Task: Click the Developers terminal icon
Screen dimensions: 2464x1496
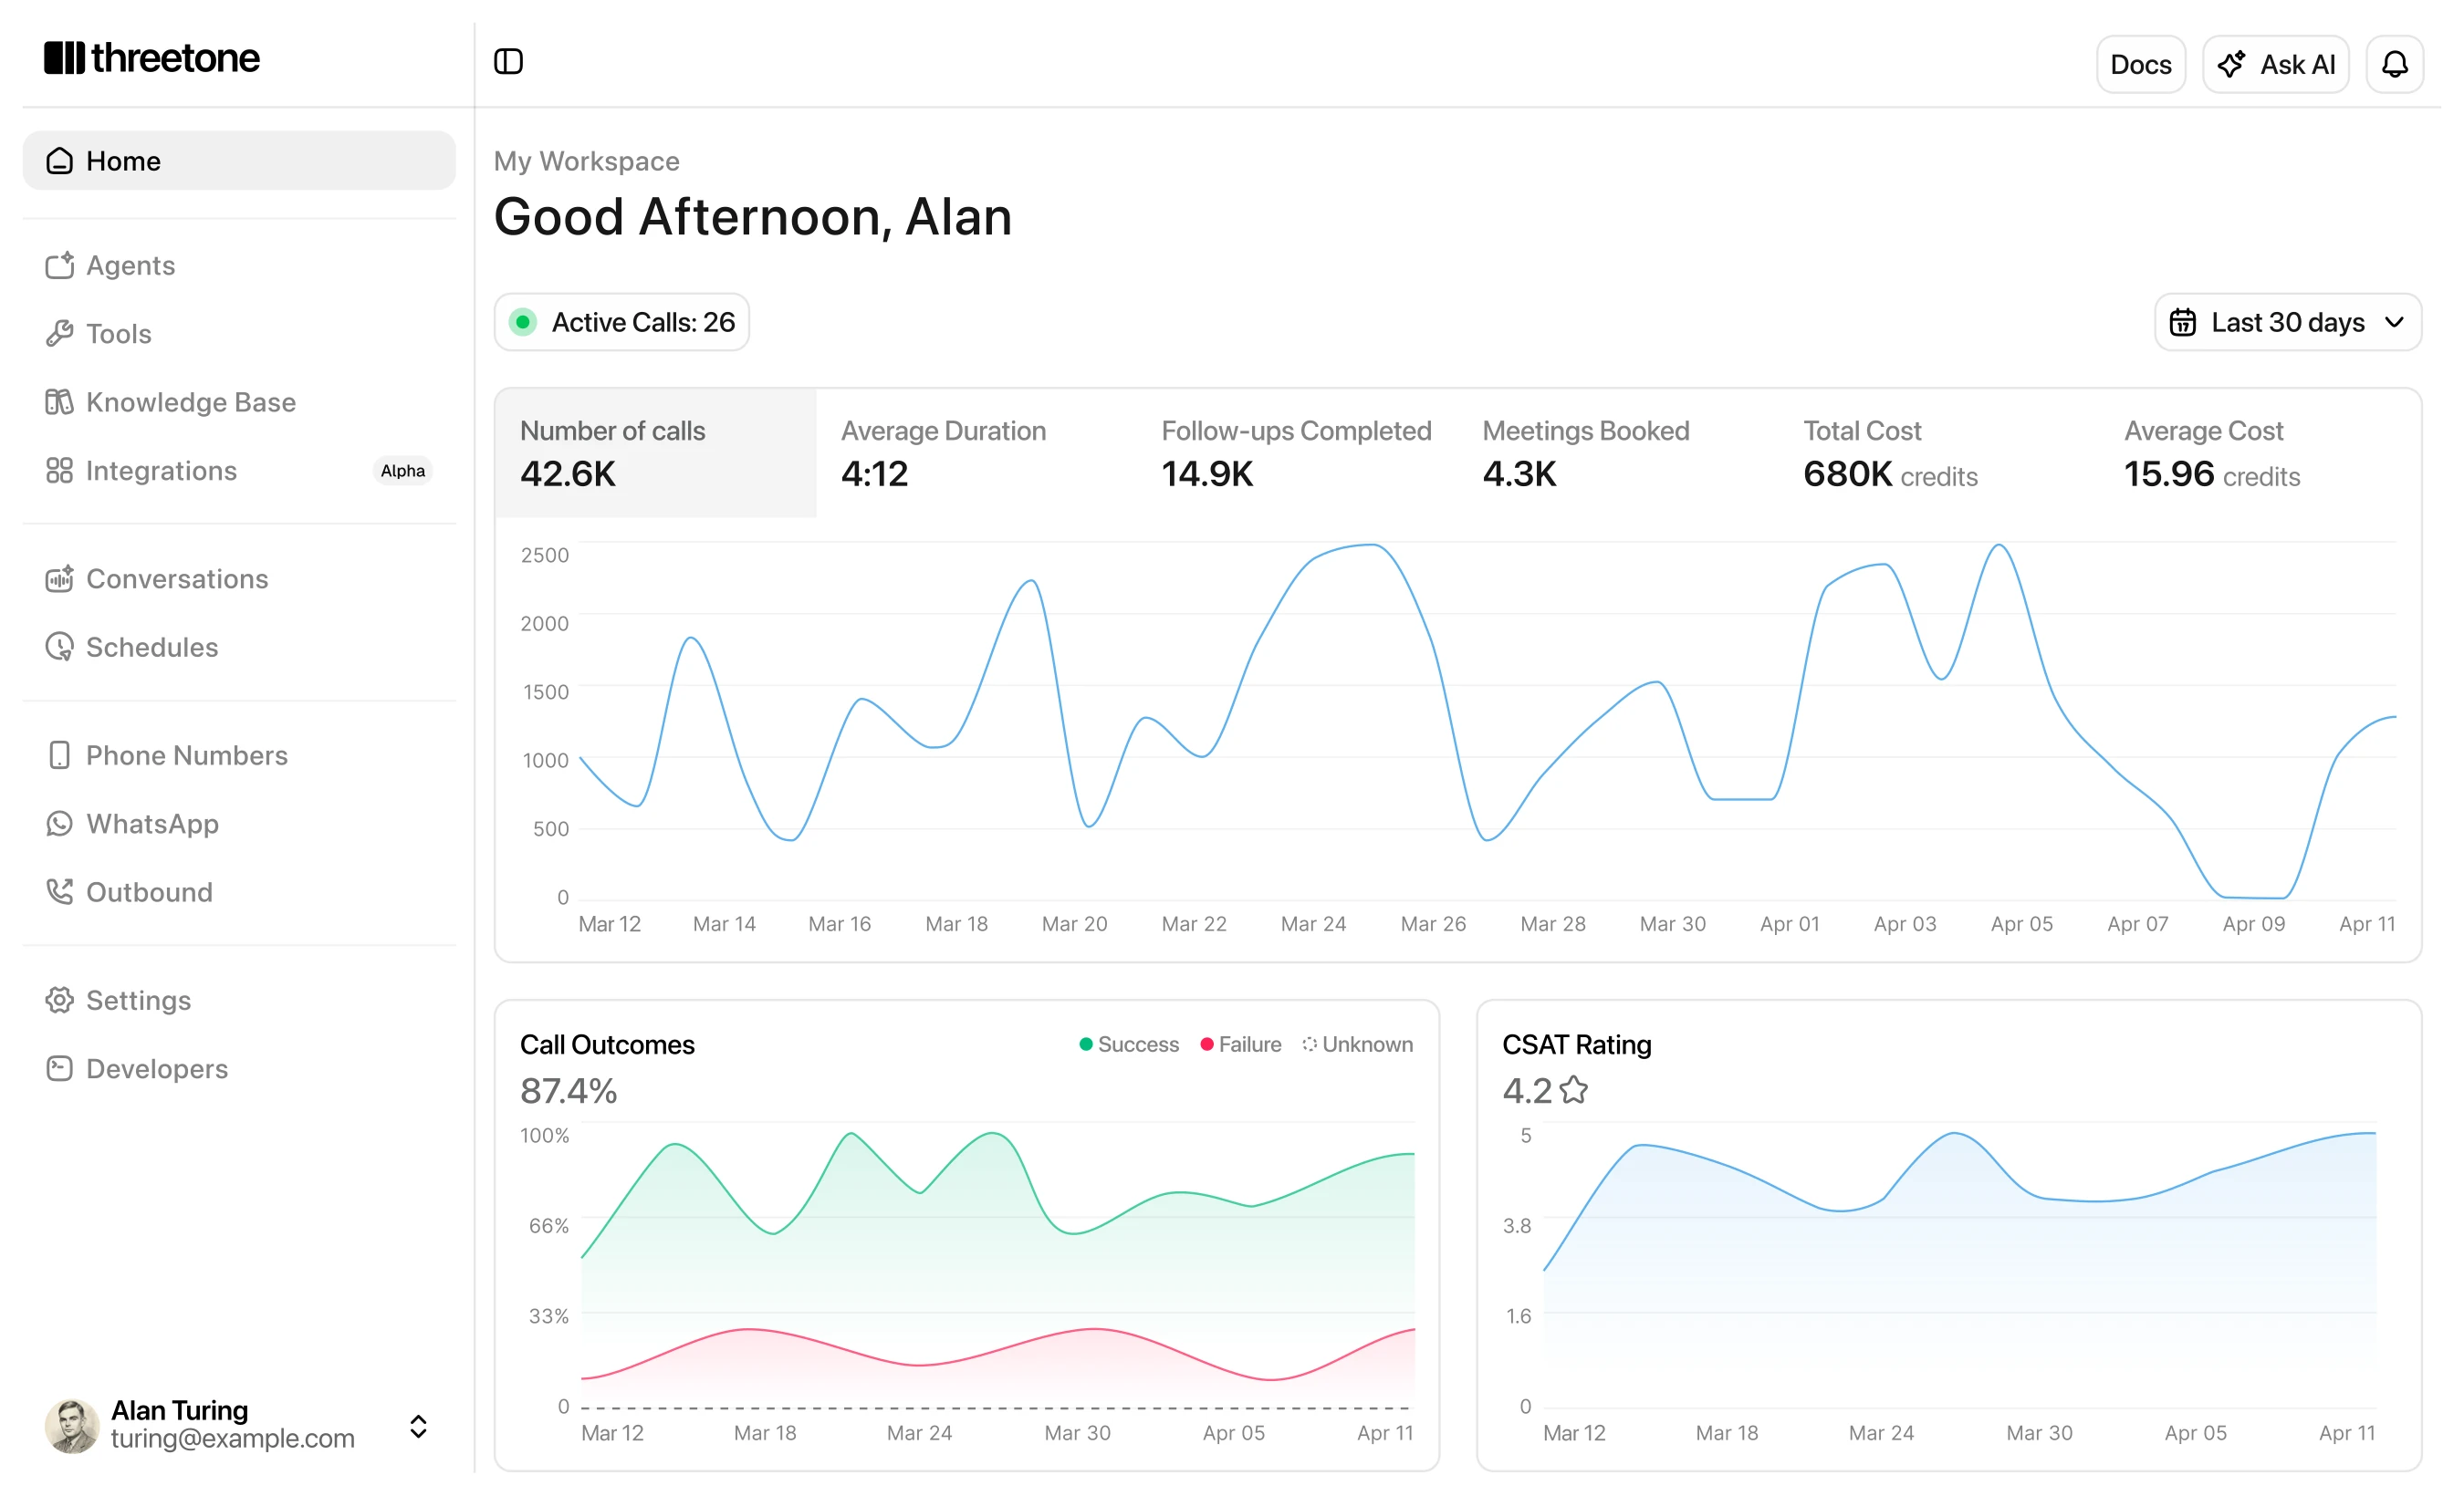Action: [x=59, y=1068]
